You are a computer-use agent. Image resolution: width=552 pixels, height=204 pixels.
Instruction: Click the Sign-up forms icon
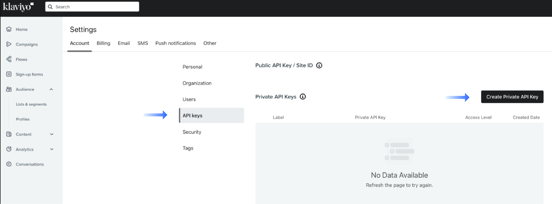tap(9, 74)
